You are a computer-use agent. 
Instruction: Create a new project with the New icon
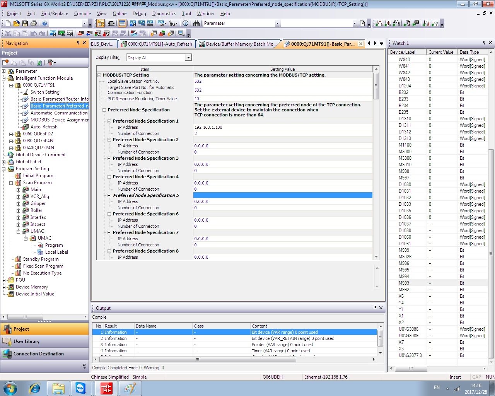tap(8, 24)
